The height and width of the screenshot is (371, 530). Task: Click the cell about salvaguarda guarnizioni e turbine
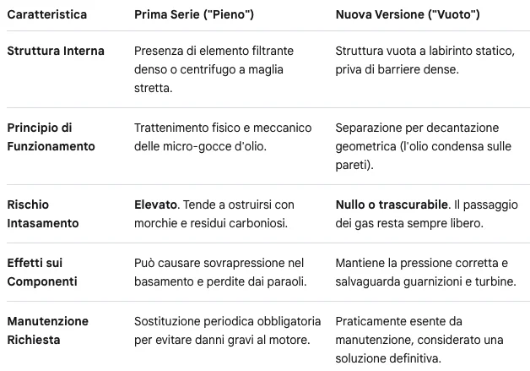coord(426,272)
